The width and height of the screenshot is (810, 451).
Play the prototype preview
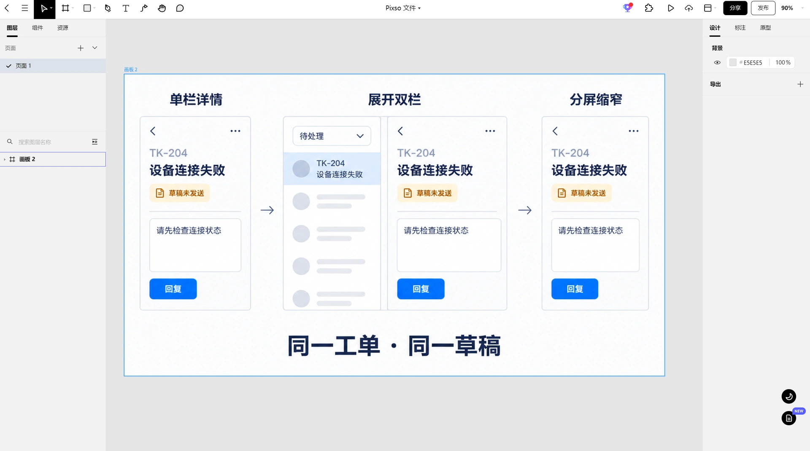671,8
